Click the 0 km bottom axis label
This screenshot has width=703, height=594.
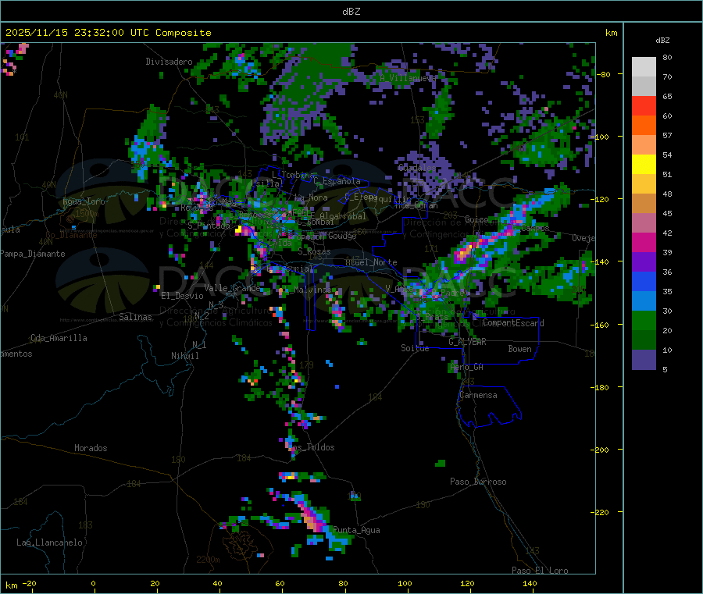point(93,583)
